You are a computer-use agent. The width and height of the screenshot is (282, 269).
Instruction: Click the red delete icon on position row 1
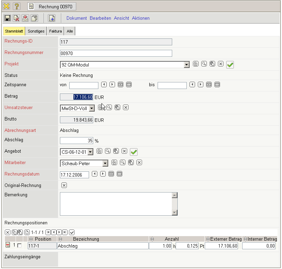click(8, 245)
